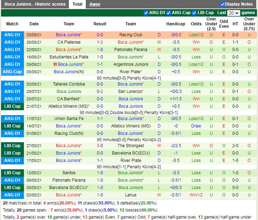This screenshot has height=220, width=258.
Task: Open the Union Santa Fe team link
Action: tap(69, 119)
